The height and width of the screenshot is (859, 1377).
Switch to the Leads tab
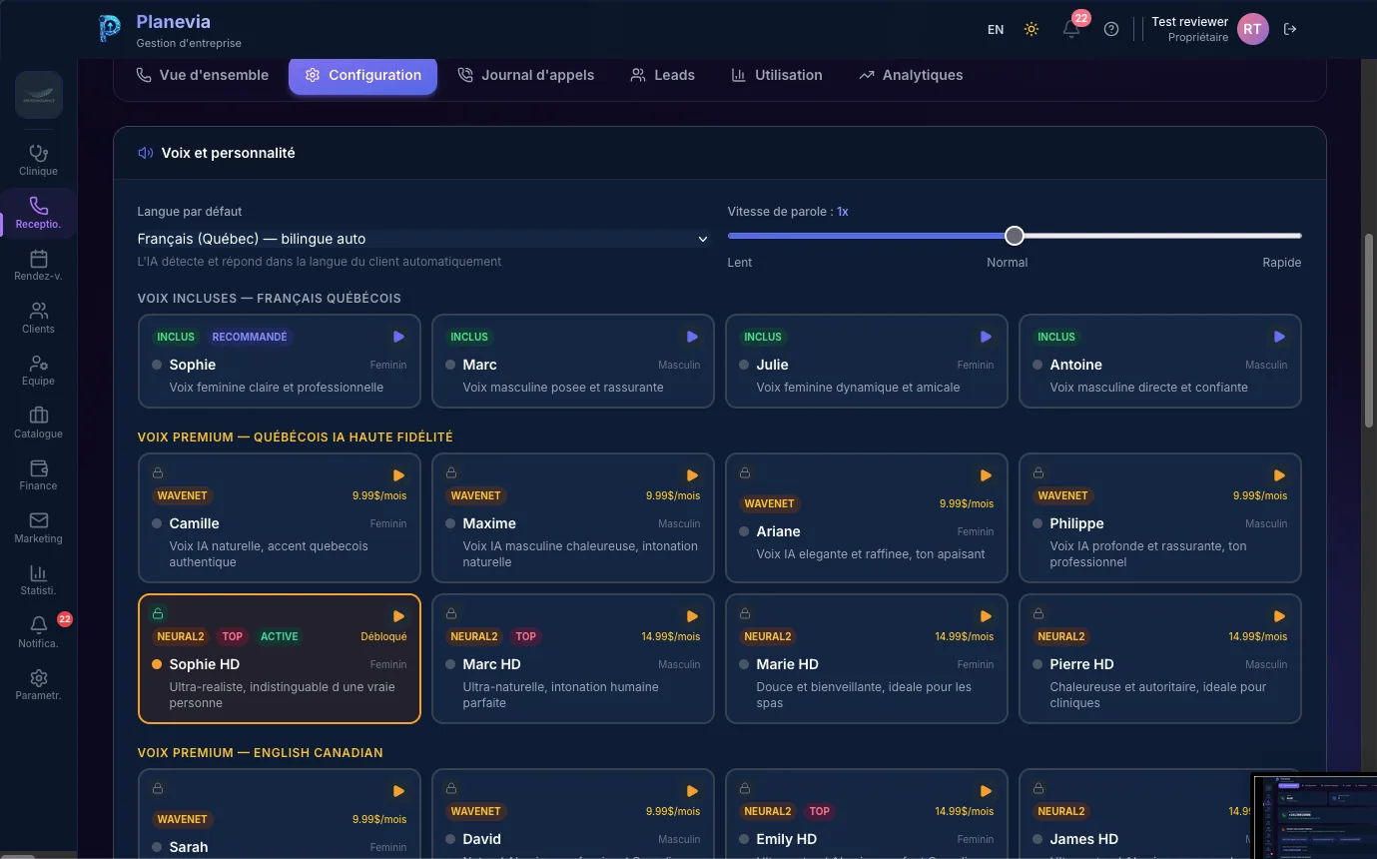[663, 75]
